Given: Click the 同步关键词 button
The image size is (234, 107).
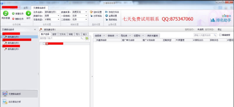Looking at the screenshot, I should (x=152, y=36).
